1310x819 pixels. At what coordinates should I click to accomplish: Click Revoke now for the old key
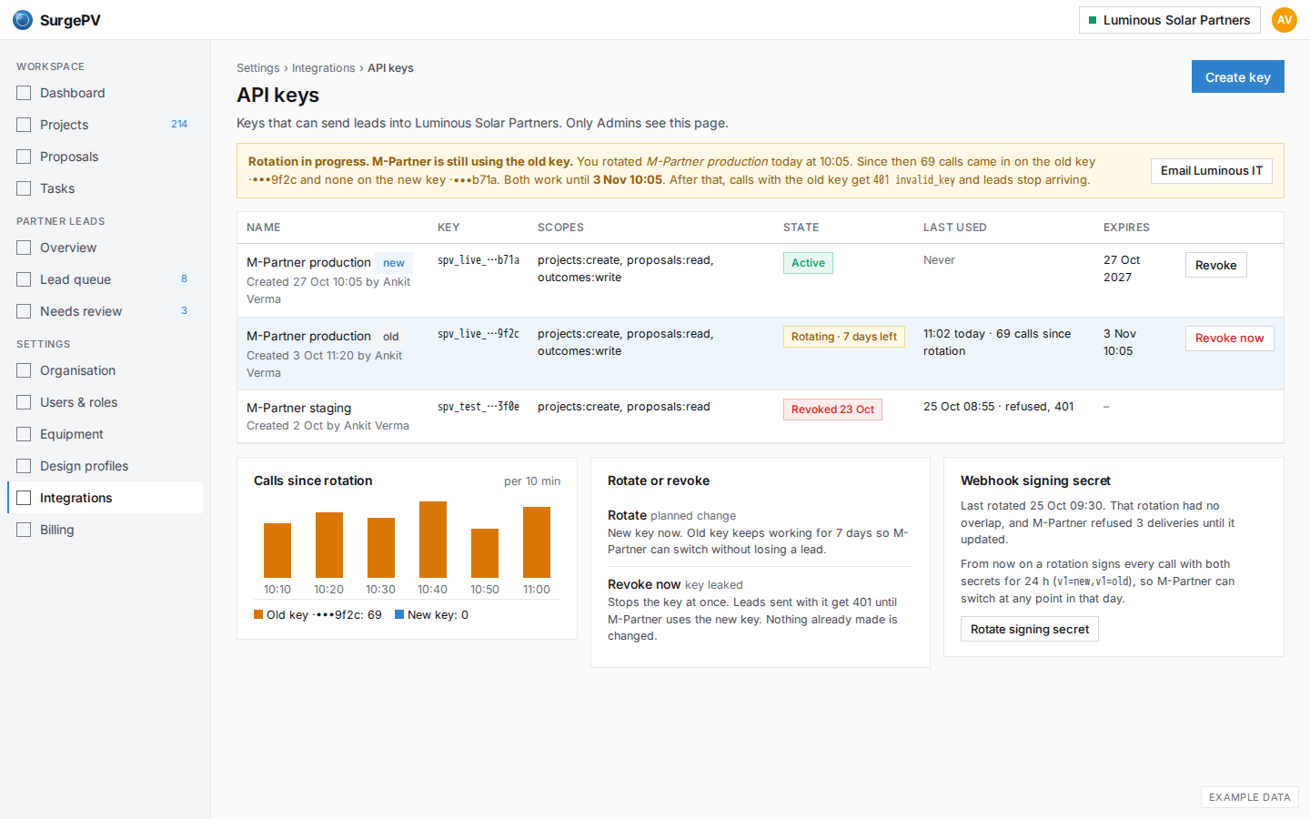coord(1229,339)
